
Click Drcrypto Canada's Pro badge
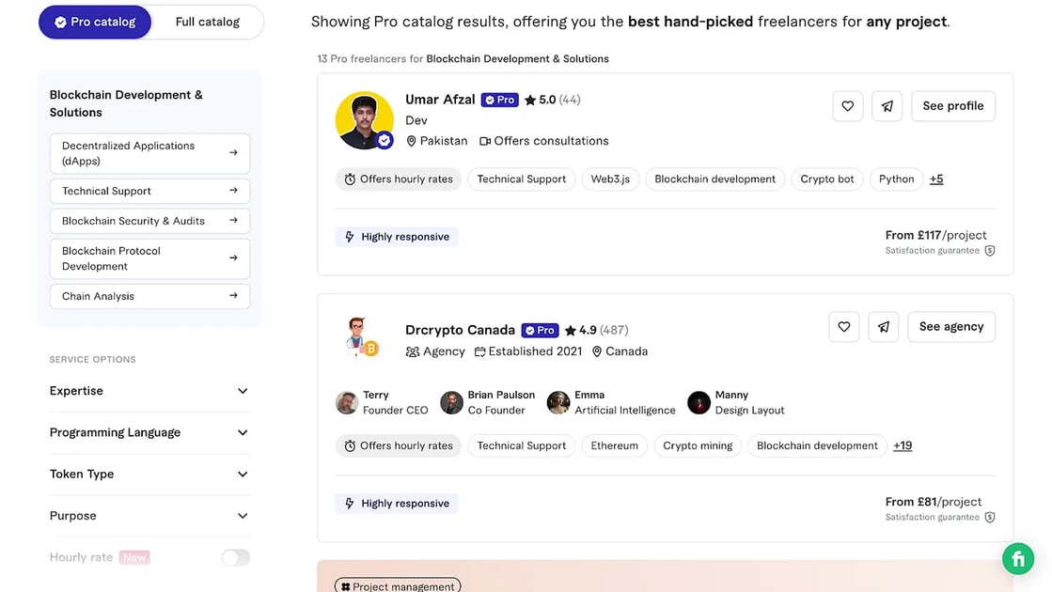pyautogui.click(x=540, y=331)
